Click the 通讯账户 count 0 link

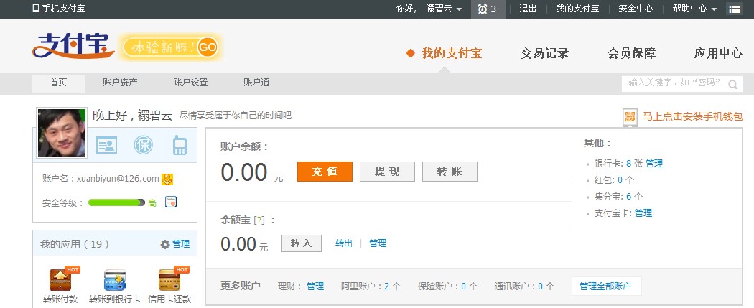point(541,286)
